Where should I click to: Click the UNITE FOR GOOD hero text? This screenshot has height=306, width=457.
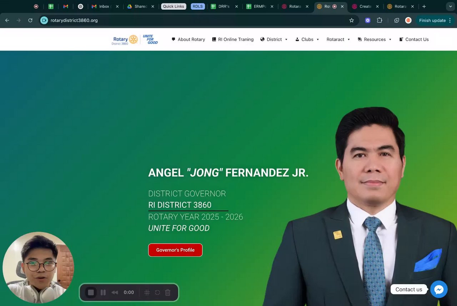coord(179,228)
